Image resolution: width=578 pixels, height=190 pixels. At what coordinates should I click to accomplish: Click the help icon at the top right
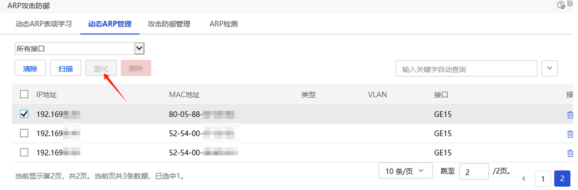tap(561, 5)
